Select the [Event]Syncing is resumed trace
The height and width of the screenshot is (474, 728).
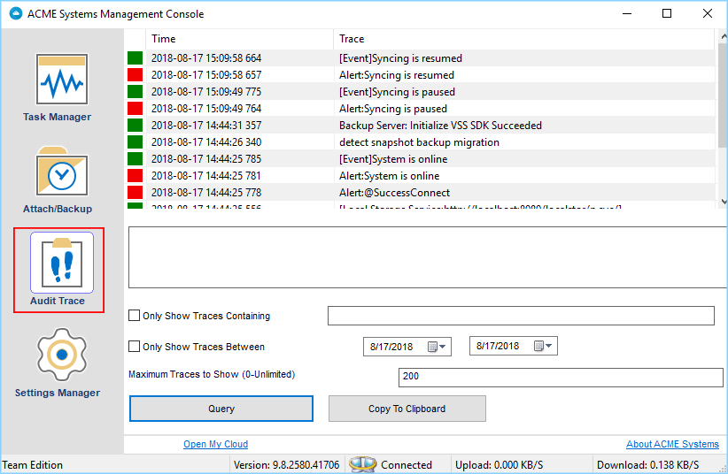pyautogui.click(x=400, y=58)
